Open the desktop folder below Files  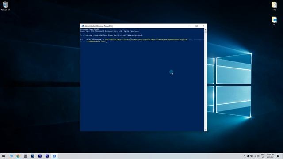(274, 21)
